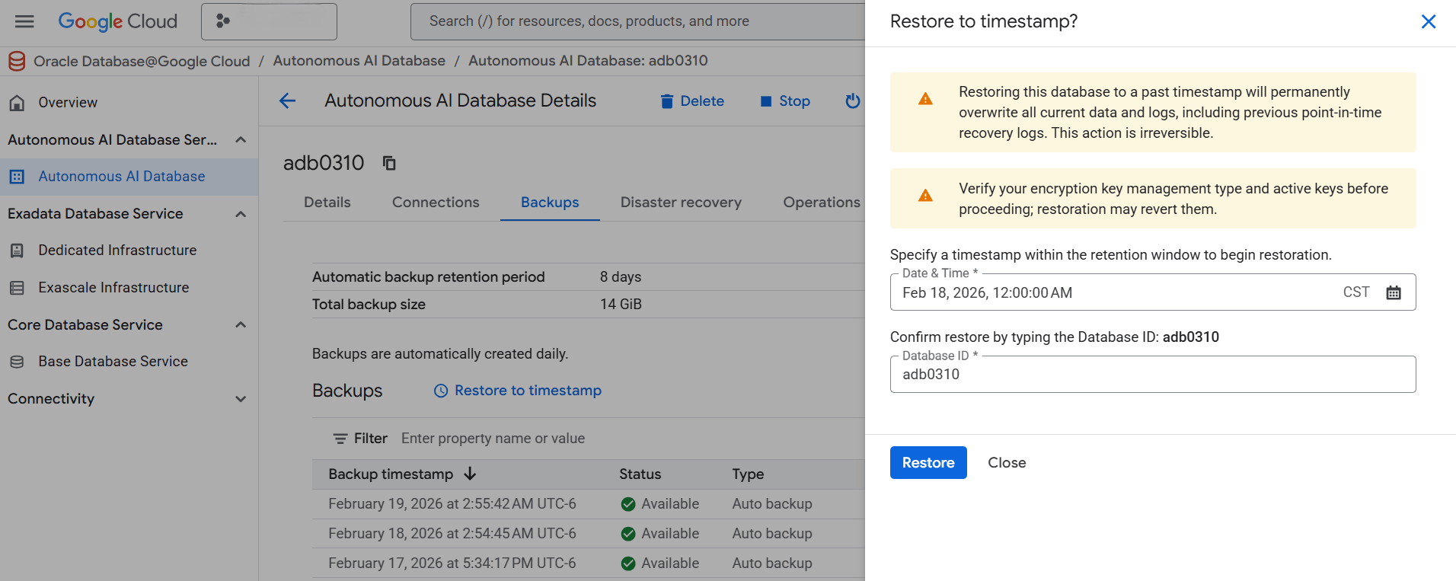Switch to the Connections tab
This screenshot has height=581, width=1456.
tap(436, 203)
